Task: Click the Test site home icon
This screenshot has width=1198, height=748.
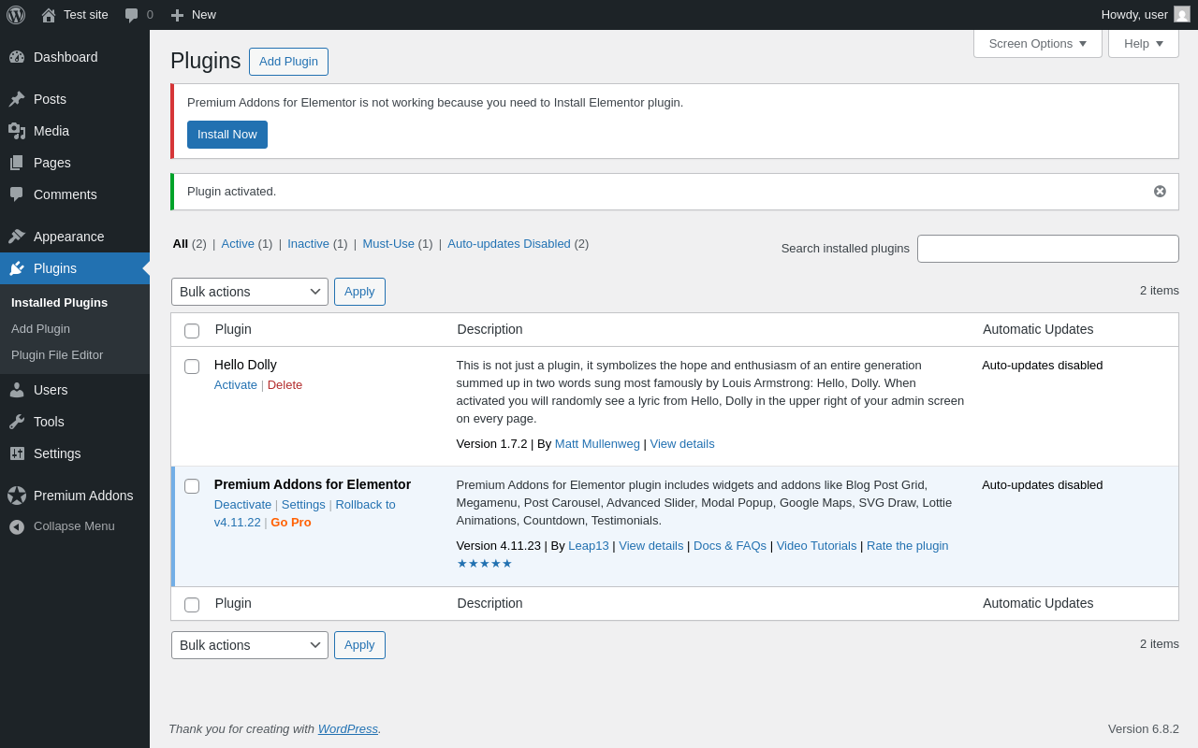Action: click(49, 15)
